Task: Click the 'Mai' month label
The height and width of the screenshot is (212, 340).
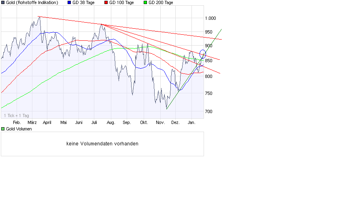Action: coord(63,122)
